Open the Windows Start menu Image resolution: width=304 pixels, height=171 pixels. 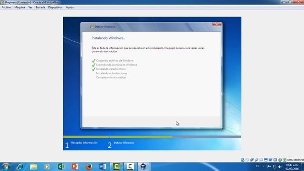pyautogui.click(x=6, y=167)
